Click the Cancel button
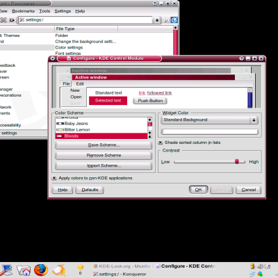This screenshot has height=278, width=278. tap(248, 190)
